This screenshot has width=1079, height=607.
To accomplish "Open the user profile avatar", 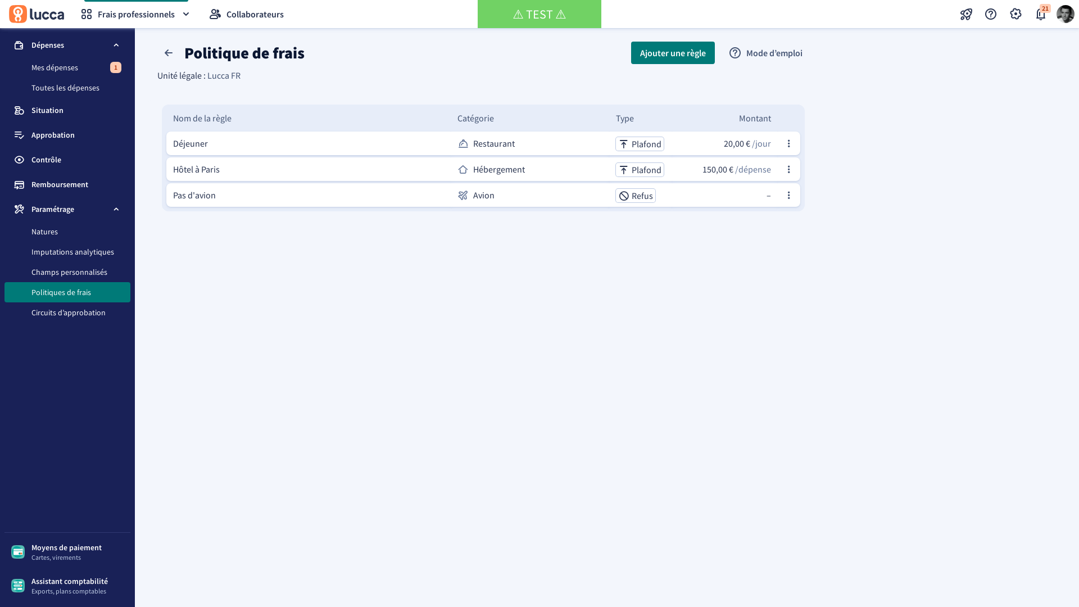I will click(1066, 14).
